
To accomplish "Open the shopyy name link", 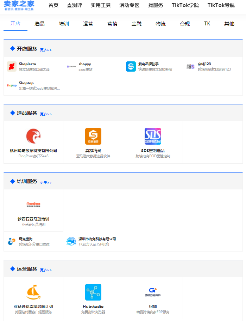I will pyautogui.click(x=85, y=64).
